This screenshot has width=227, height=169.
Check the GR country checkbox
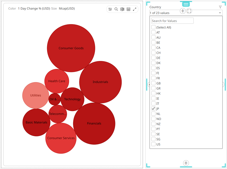coord(153,88)
